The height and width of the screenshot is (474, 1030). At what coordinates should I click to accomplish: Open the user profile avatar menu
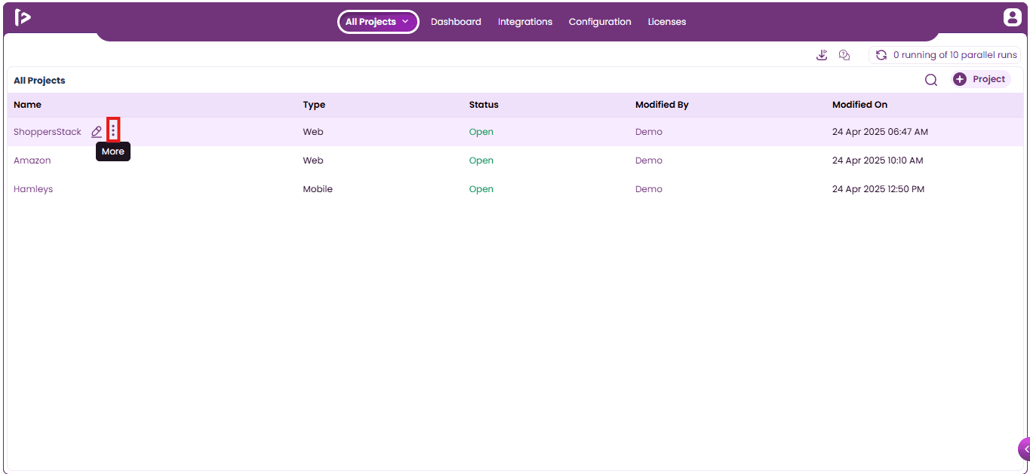pyautogui.click(x=1012, y=17)
